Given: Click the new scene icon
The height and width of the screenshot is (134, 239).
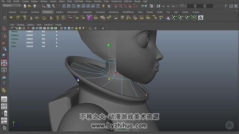Looking at the screenshot, I should point(25,6).
